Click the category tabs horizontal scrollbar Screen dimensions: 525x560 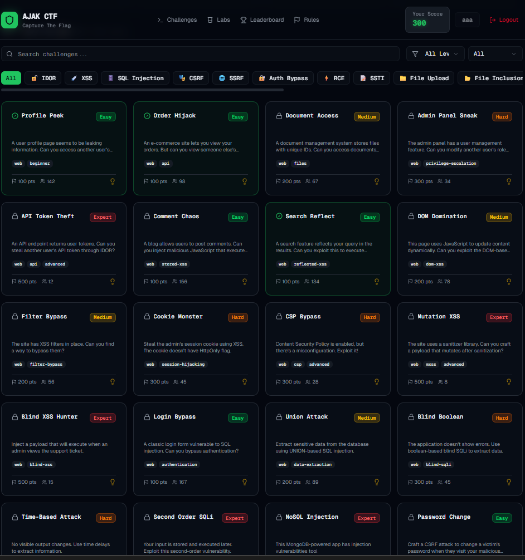point(142,90)
